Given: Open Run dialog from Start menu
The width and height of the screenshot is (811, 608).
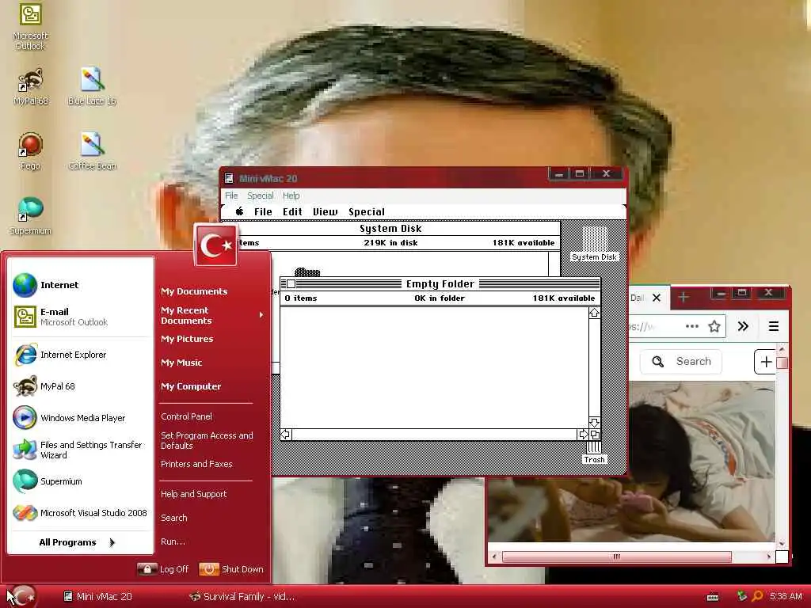Looking at the screenshot, I should coord(173,541).
